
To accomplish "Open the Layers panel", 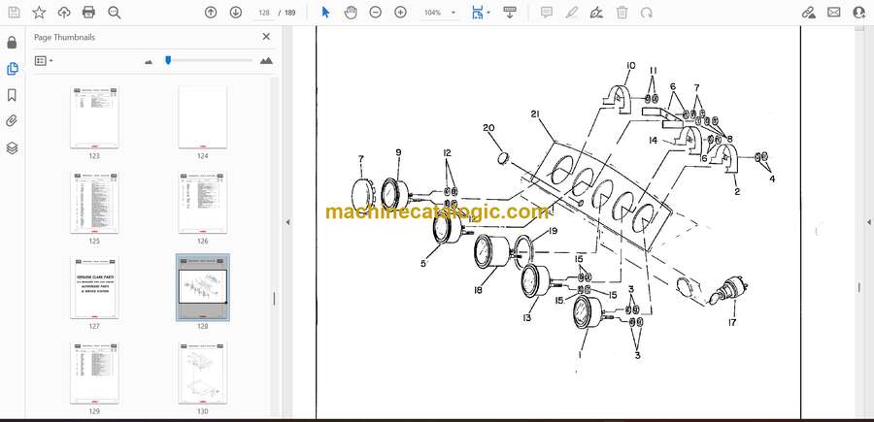I will point(12,147).
